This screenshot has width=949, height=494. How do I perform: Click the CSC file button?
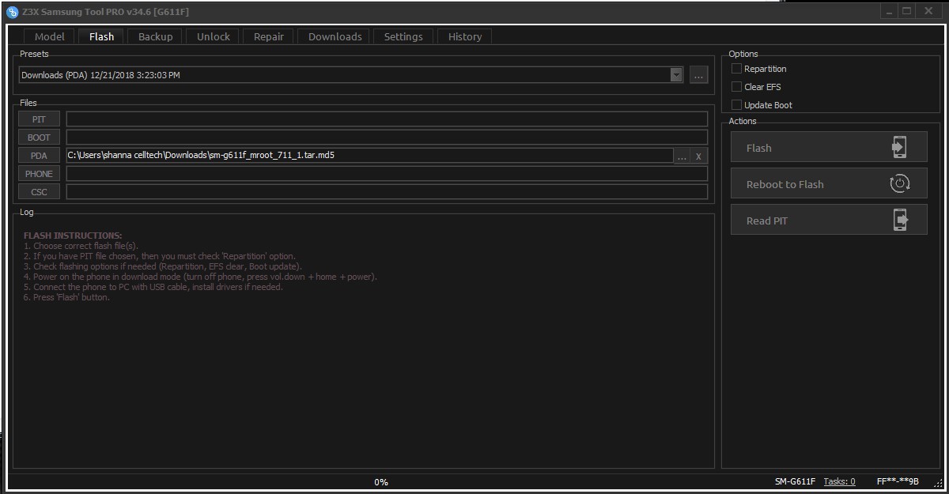[x=39, y=192]
